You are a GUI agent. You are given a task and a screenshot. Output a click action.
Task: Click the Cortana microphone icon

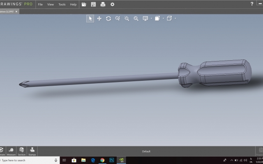coord(56,160)
